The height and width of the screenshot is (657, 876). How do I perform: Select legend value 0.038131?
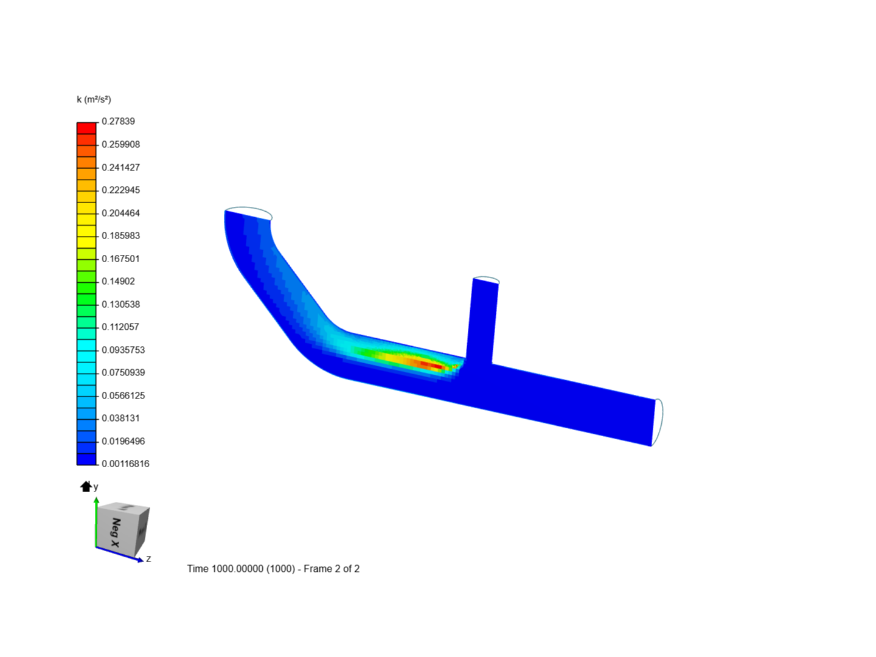pyautogui.click(x=120, y=418)
